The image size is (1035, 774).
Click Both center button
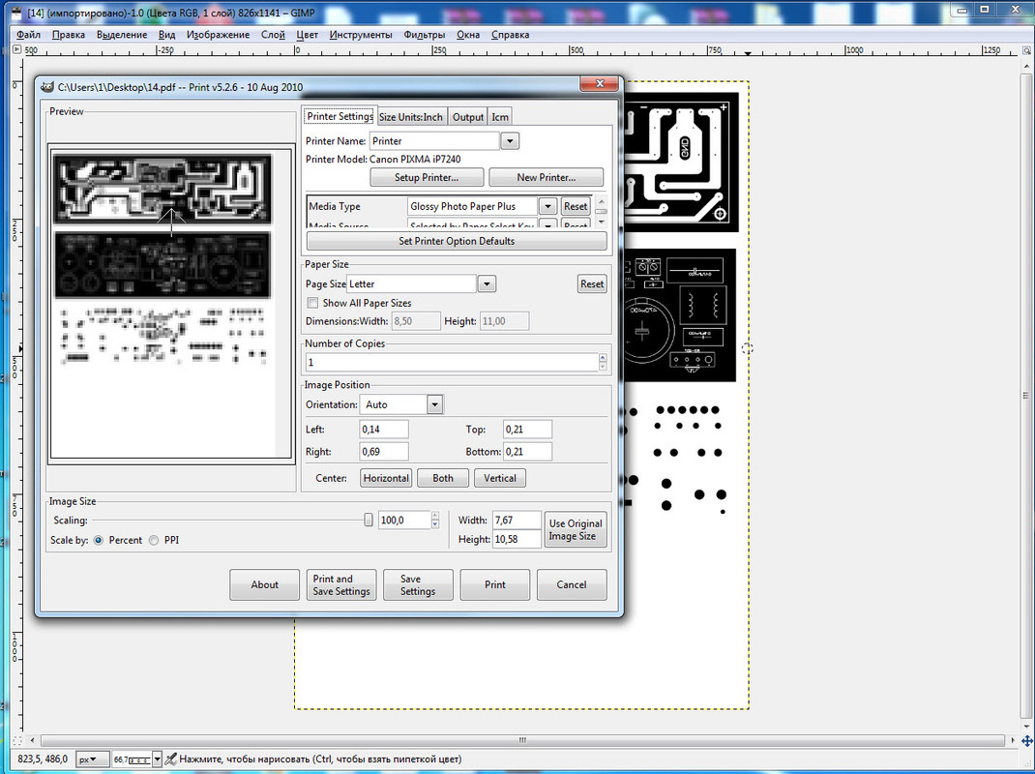click(443, 478)
